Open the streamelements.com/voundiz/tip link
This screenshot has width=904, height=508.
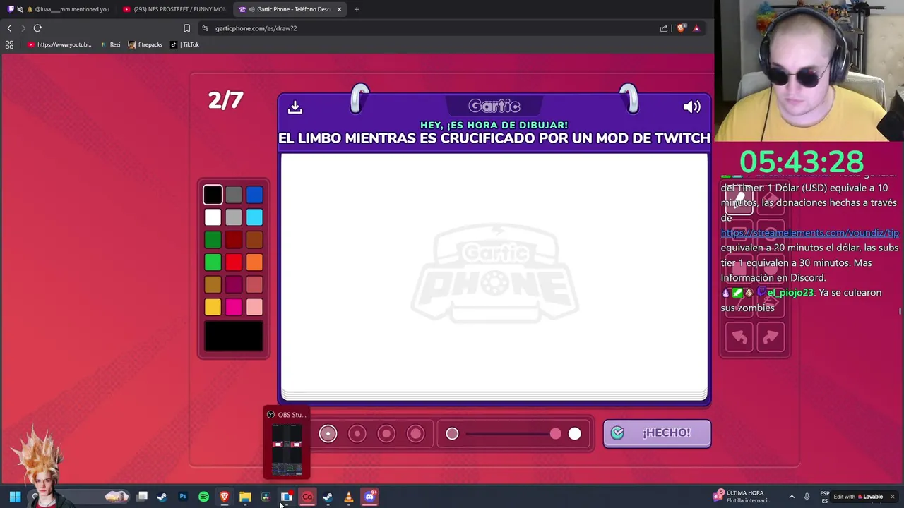809,233
